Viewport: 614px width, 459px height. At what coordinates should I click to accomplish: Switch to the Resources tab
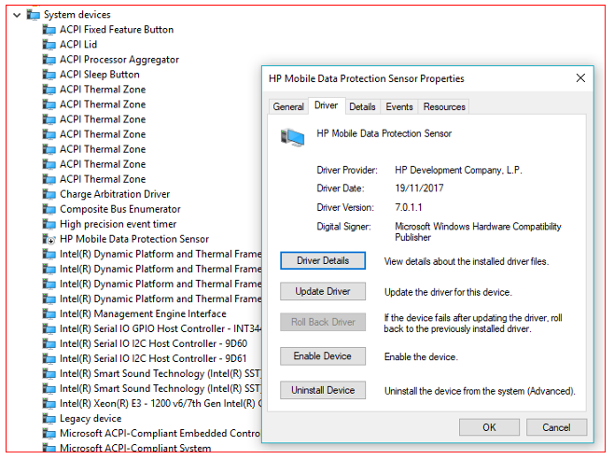click(x=444, y=107)
